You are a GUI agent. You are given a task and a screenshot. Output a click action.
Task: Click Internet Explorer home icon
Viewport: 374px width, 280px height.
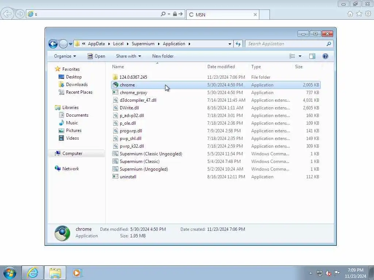click(x=350, y=14)
